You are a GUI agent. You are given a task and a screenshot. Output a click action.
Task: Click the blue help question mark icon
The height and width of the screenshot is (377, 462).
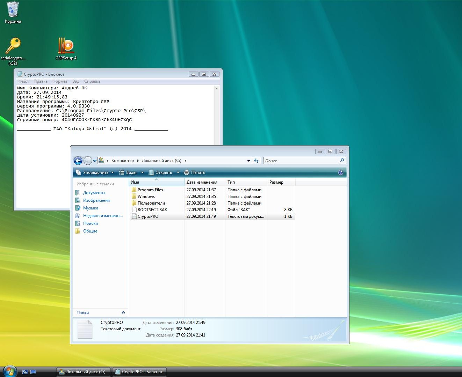tap(341, 172)
